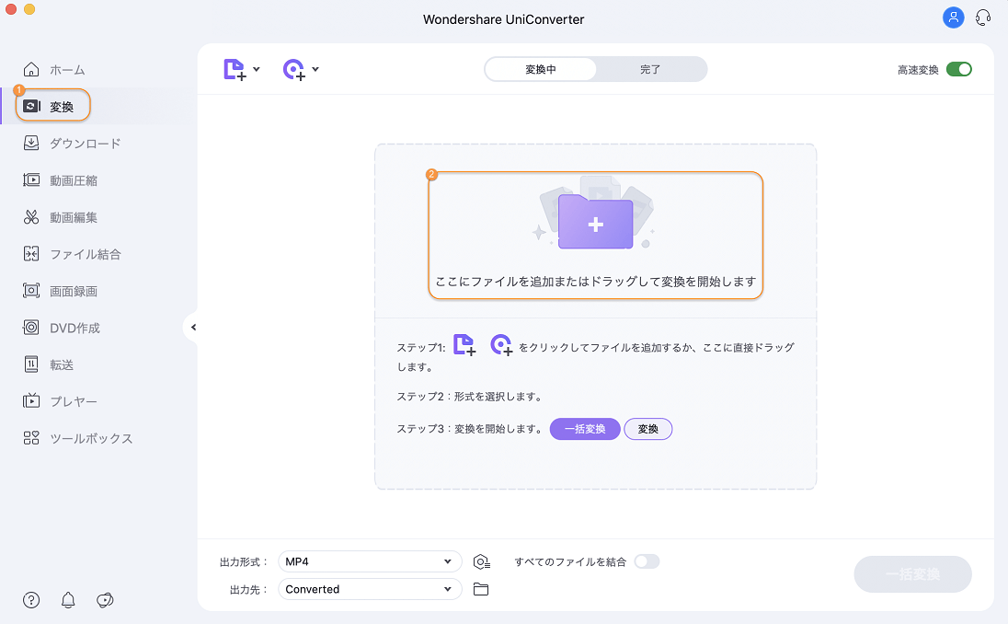Screen dimensions: 1008x624
Task: Click the file merge icon
Action: (x=31, y=253)
